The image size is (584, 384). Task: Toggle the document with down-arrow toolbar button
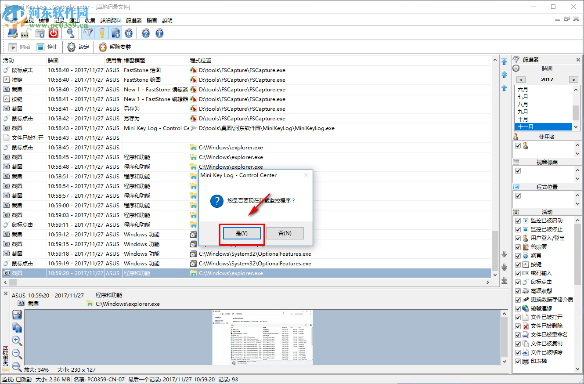click(115, 33)
